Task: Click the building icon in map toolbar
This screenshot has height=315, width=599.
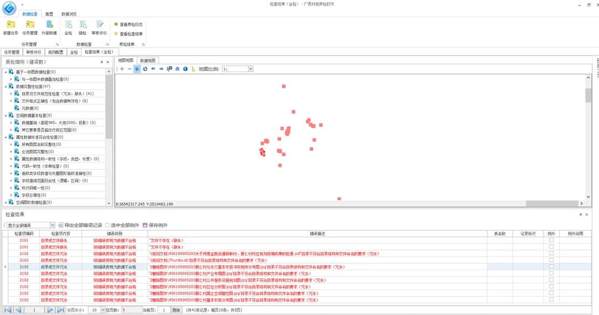Action: (177, 69)
